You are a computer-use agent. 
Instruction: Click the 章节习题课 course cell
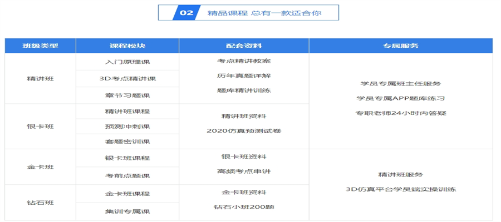[x=127, y=94]
